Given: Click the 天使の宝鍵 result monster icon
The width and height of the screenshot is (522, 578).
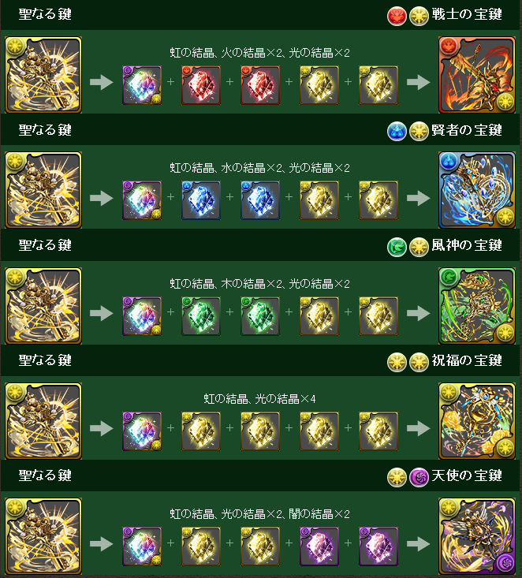Looking at the screenshot, I should (x=476, y=536).
